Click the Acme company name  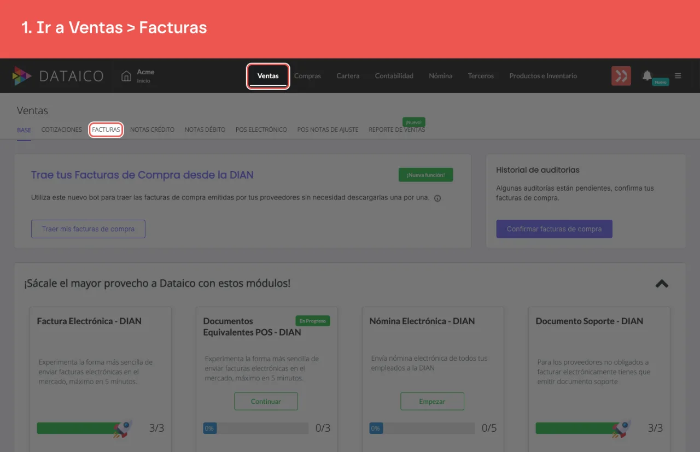145,72
